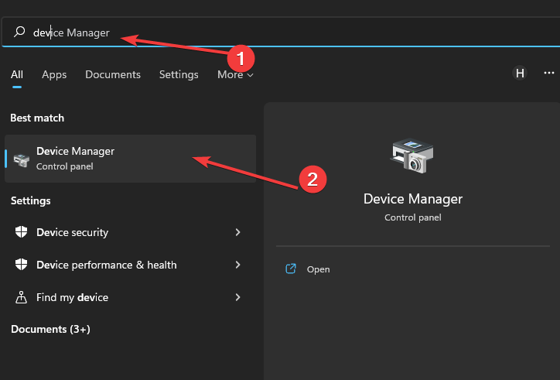Image resolution: width=560 pixels, height=380 pixels.
Task: Click the Device performance & health shield icon
Action: pos(22,265)
